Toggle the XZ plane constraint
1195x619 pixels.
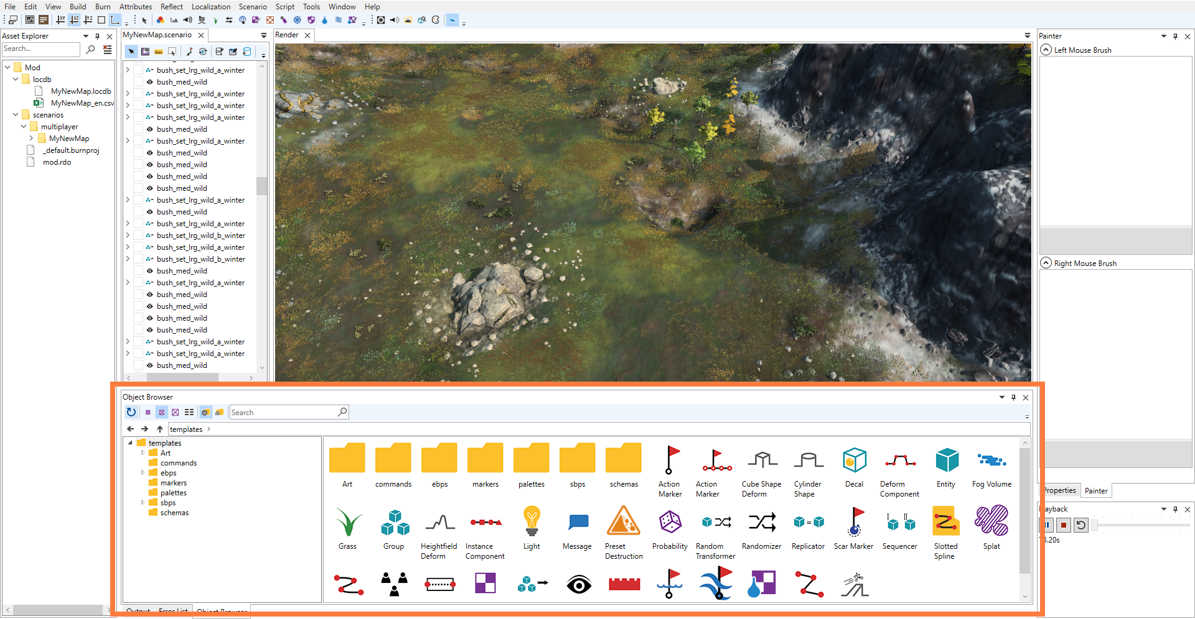click(x=74, y=20)
